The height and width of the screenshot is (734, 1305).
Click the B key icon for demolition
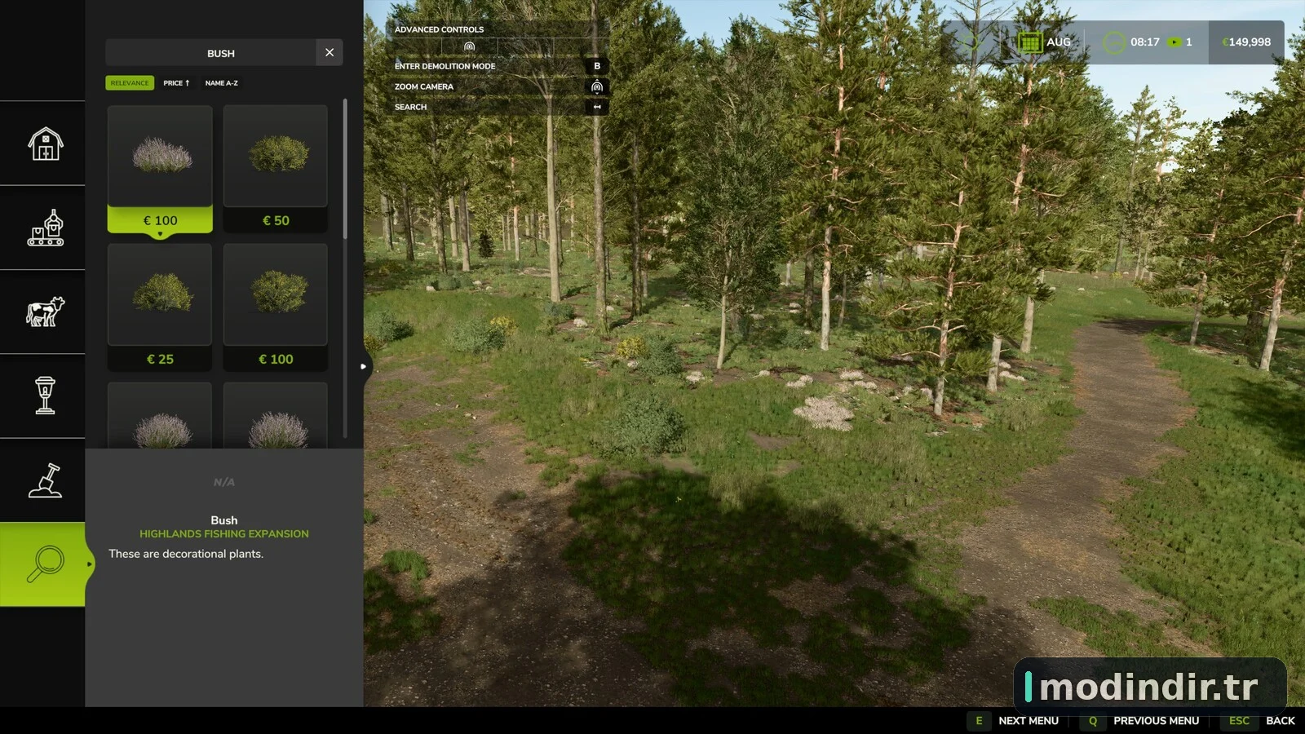pos(597,66)
